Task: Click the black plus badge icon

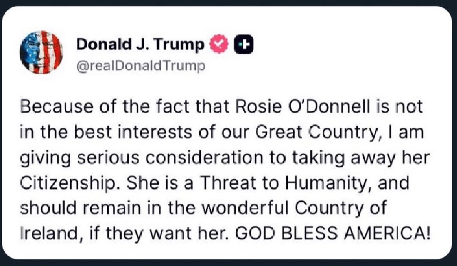Action: coord(243,44)
